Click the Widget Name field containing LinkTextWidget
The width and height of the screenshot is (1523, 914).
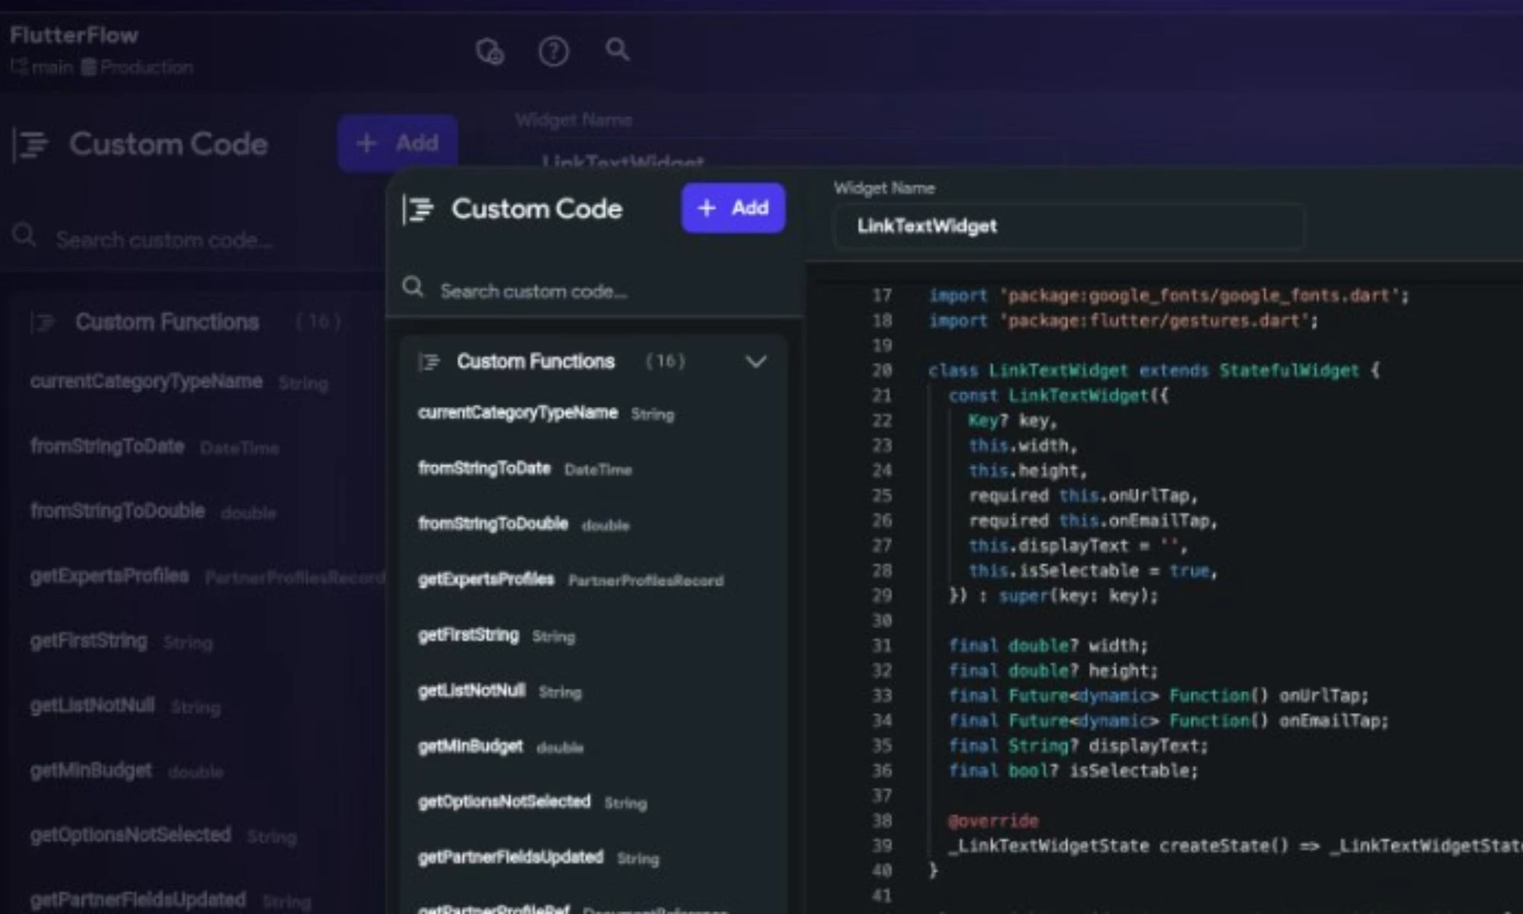coord(1069,226)
